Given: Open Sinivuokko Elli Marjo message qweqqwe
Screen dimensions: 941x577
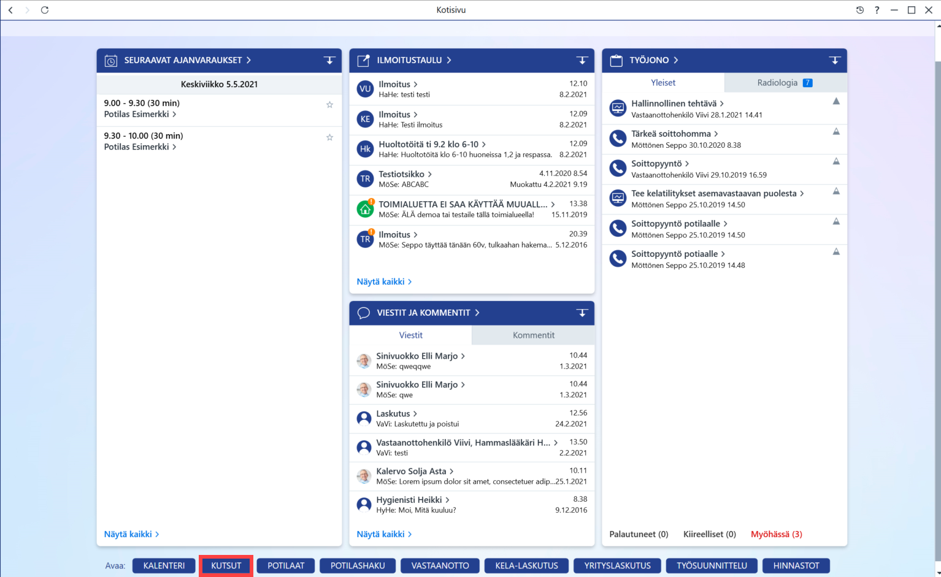Looking at the screenshot, I should pyautogui.click(x=420, y=356).
